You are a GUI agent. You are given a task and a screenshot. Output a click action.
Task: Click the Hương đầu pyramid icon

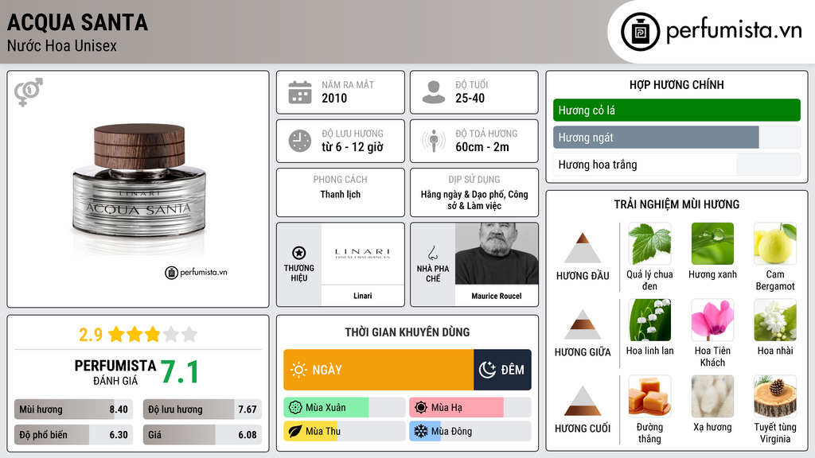tap(583, 248)
